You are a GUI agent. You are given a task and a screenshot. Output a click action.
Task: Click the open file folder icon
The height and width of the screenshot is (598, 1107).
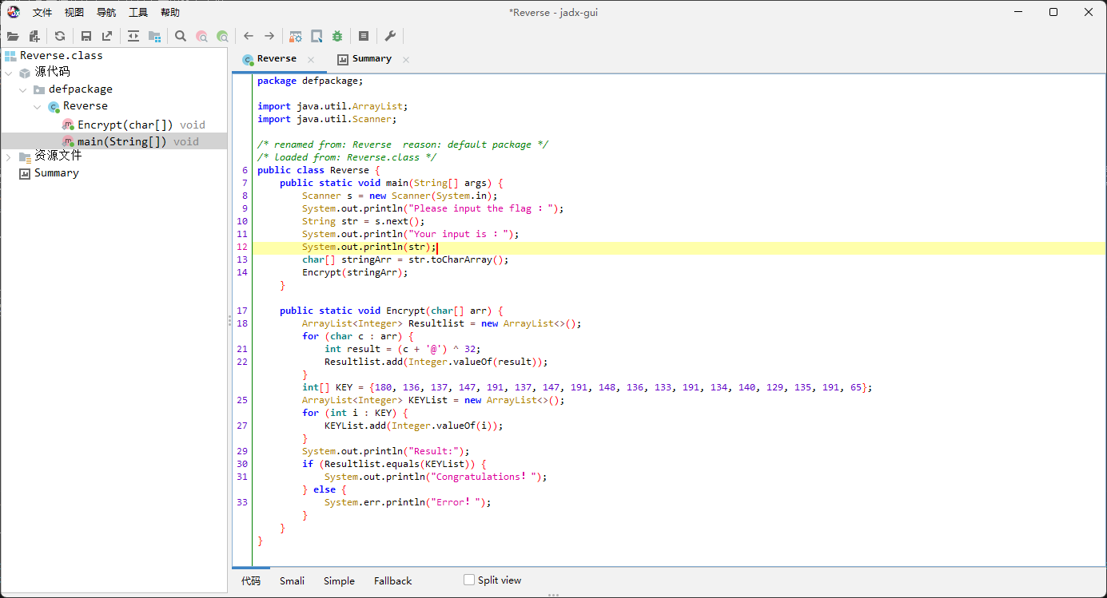13,36
